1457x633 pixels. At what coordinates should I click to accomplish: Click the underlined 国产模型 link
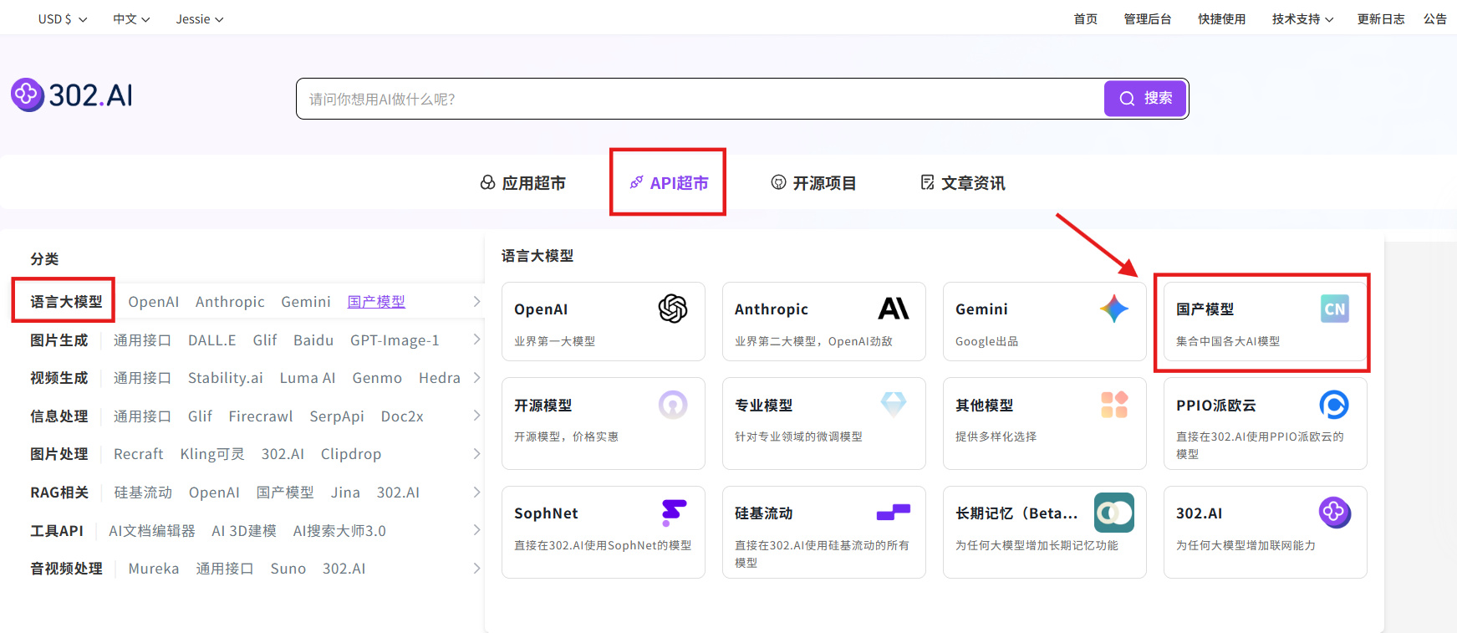point(376,302)
